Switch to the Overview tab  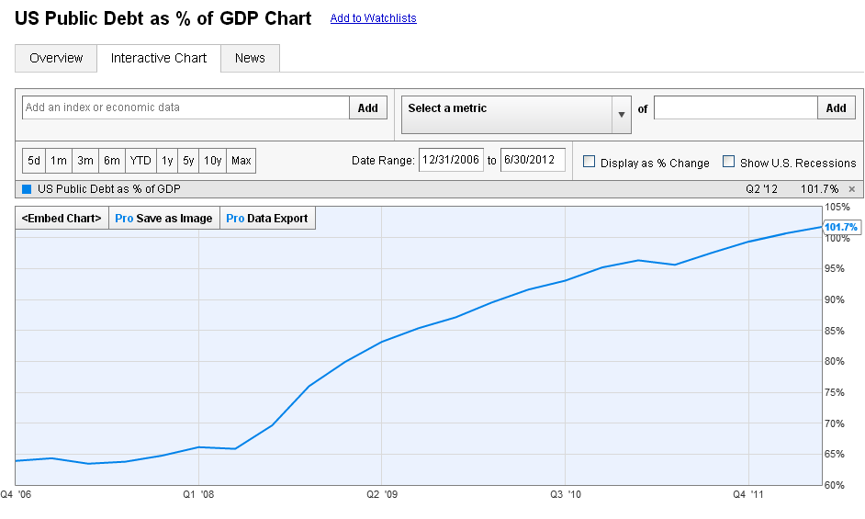pyautogui.click(x=56, y=58)
